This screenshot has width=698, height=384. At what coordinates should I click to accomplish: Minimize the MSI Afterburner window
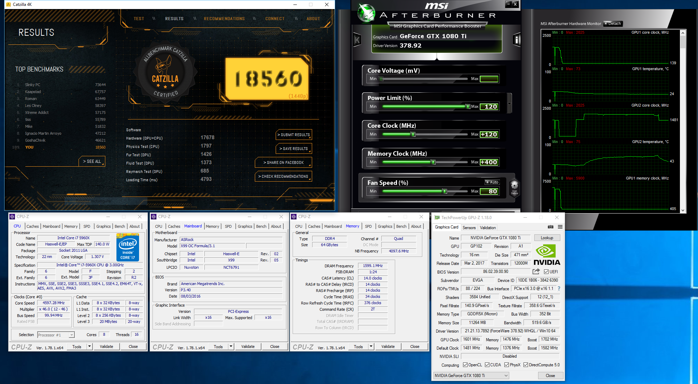coord(509,4)
